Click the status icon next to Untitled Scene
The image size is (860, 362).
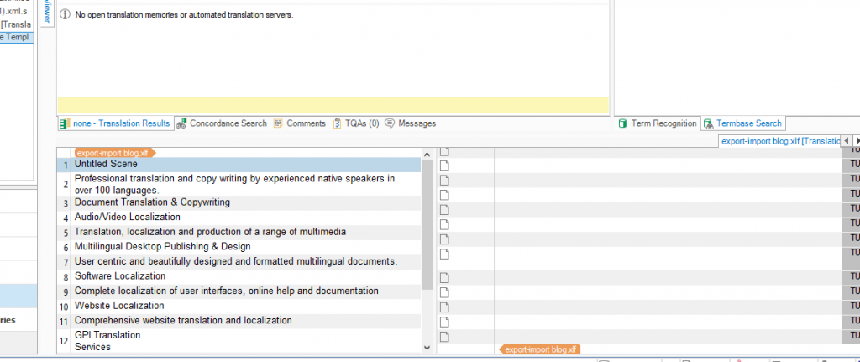point(445,165)
